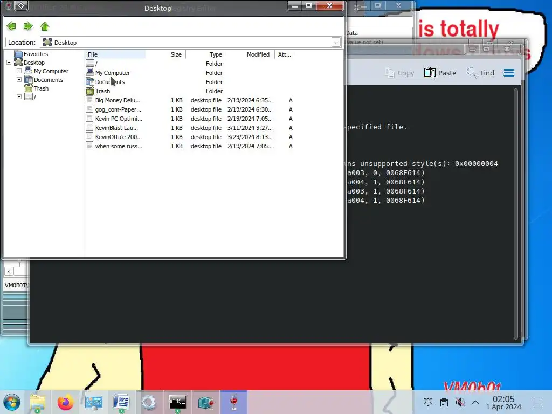
Task: Select the Trash icon in file list
Action: (x=90, y=91)
